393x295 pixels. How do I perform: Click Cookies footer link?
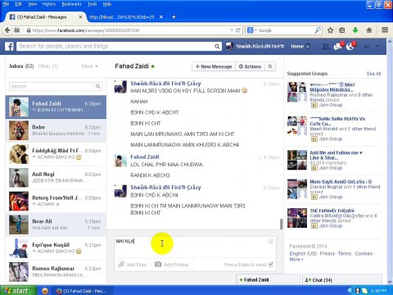pyautogui.click(x=364, y=253)
